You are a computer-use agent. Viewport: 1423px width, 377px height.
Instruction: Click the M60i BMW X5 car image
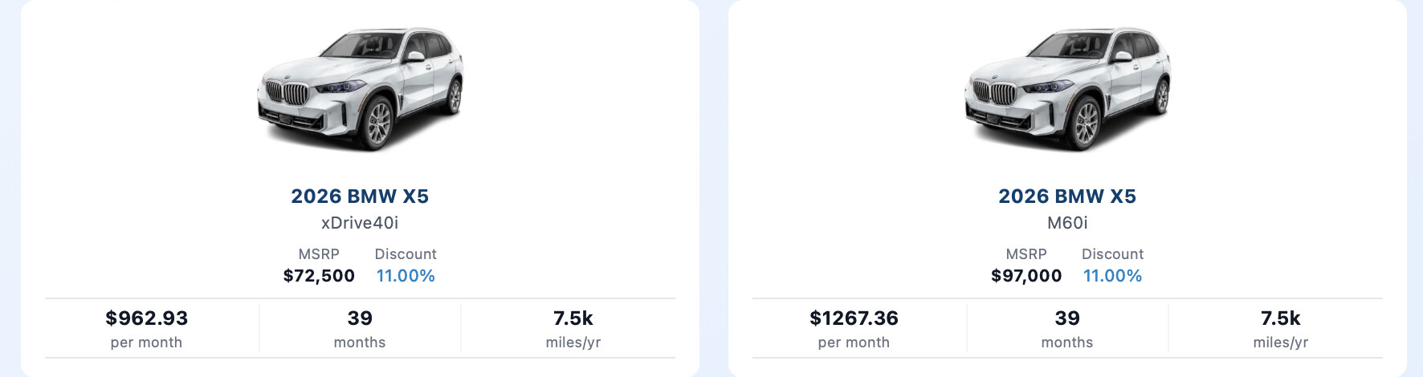1067,89
